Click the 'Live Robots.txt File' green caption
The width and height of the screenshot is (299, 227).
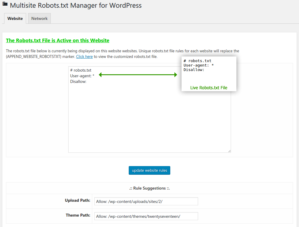point(209,88)
